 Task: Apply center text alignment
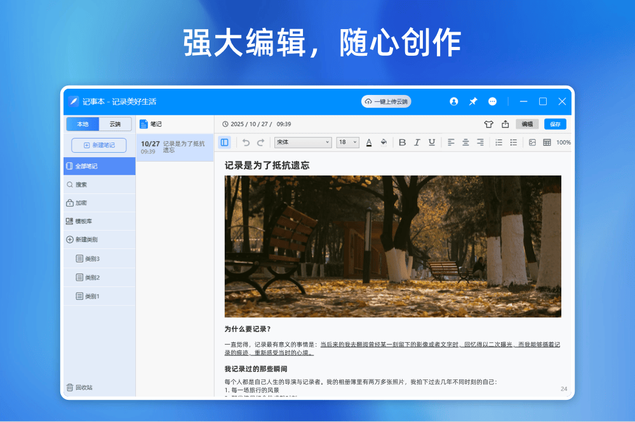(465, 143)
